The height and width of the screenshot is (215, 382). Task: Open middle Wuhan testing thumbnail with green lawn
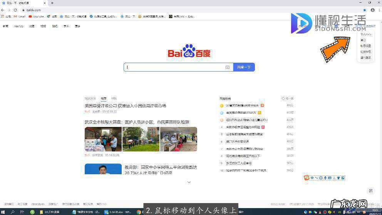141,139
